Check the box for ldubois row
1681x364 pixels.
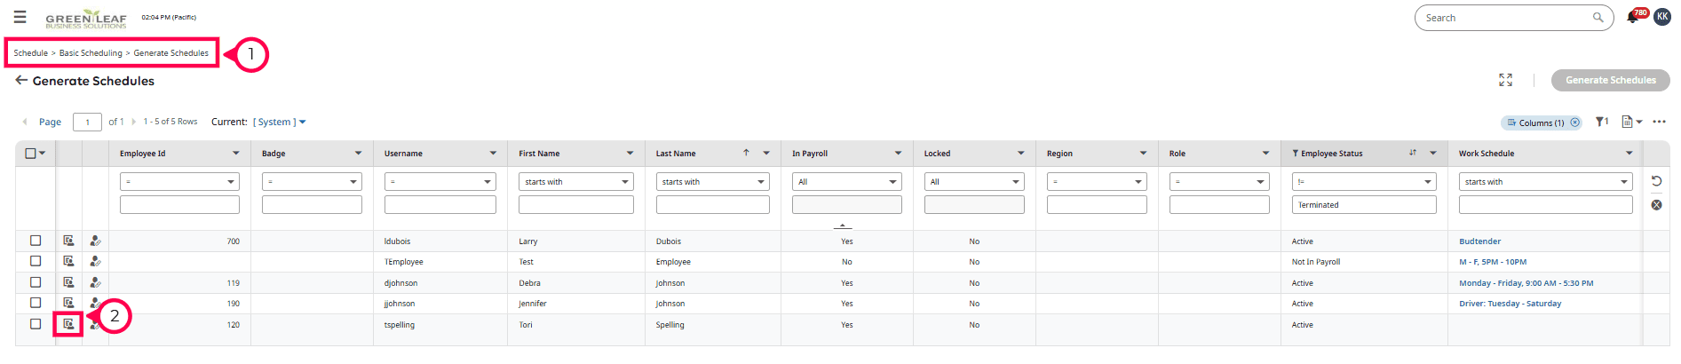pyautogui.click(x=36, y=241)
